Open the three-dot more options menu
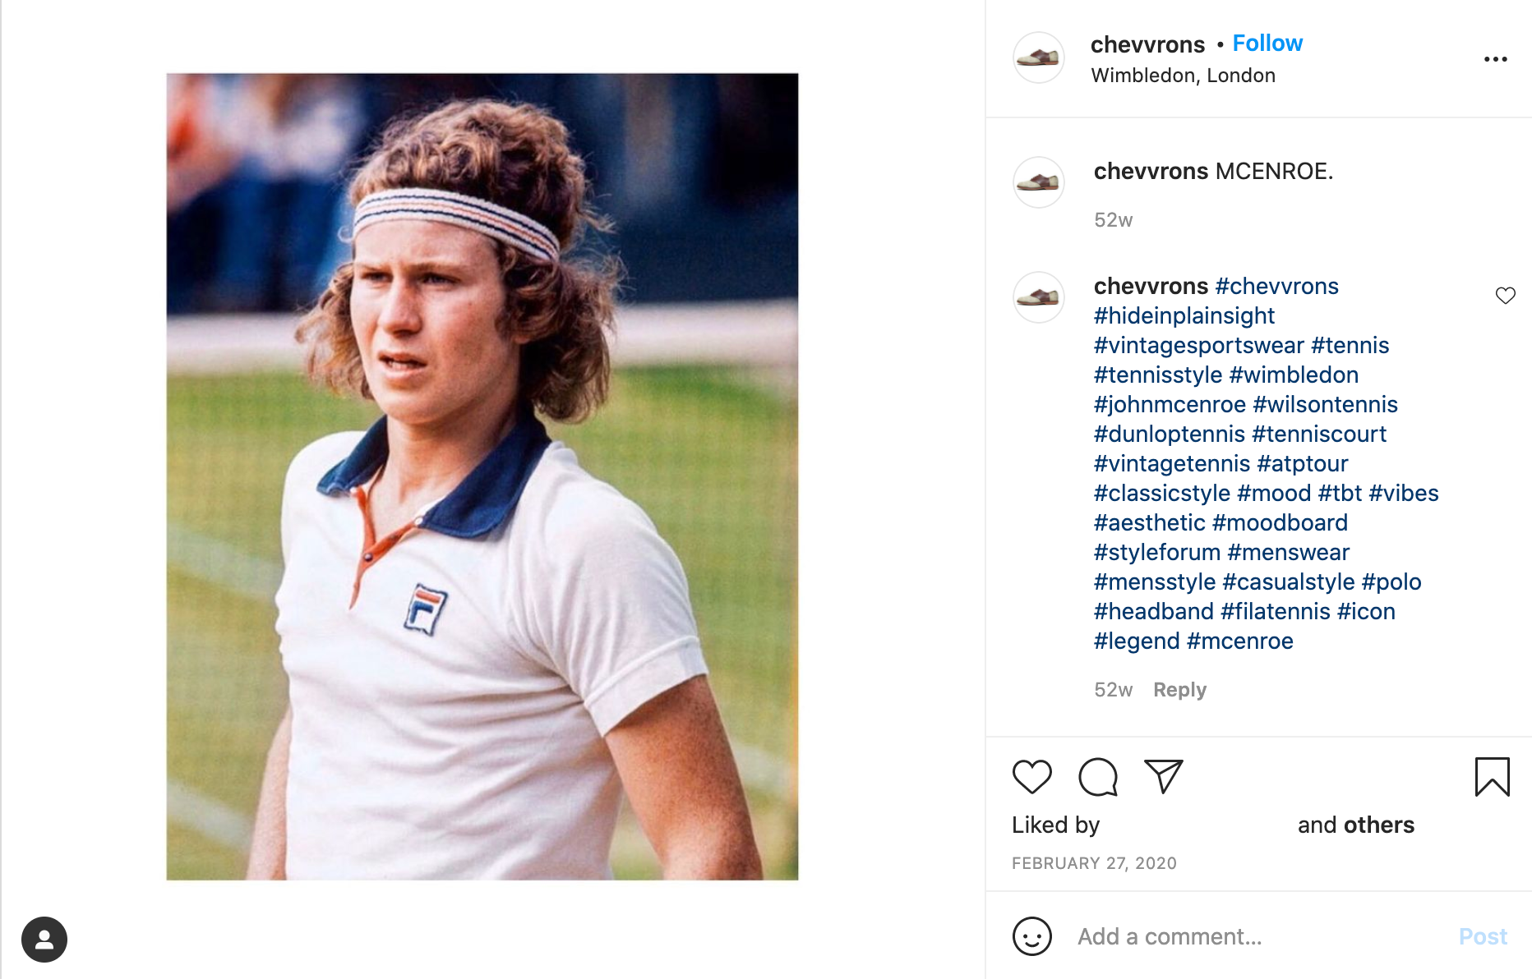The image size is (1532, 979). tap(1495, 59)
